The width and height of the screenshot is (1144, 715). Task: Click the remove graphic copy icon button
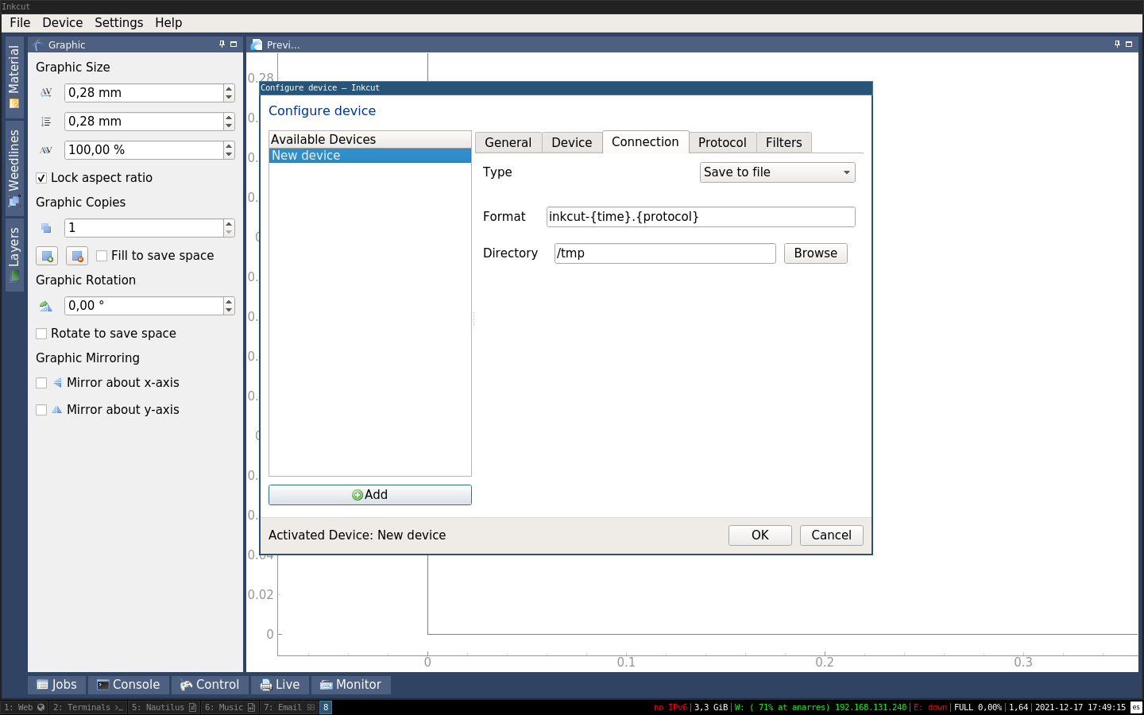click(77, 256)
